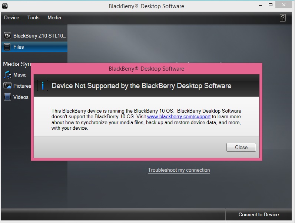295x223 pixels.
Task: Open the Tools menu
Action: (33, 18)
